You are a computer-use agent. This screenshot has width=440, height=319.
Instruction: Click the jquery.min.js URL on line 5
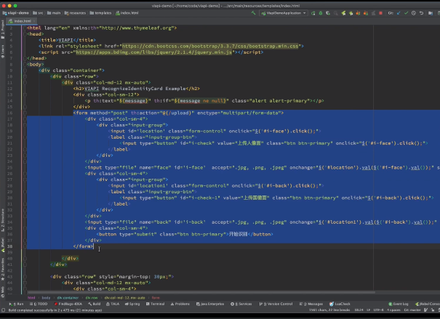(153, 52)
